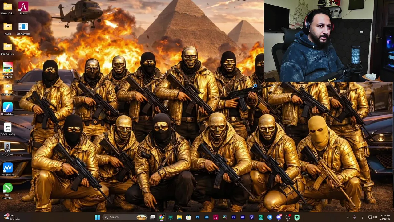The width and height of the screenshot is (394, 222).
Task: Launch After Effects from the taskbar
Action: (x=243, y=217)
